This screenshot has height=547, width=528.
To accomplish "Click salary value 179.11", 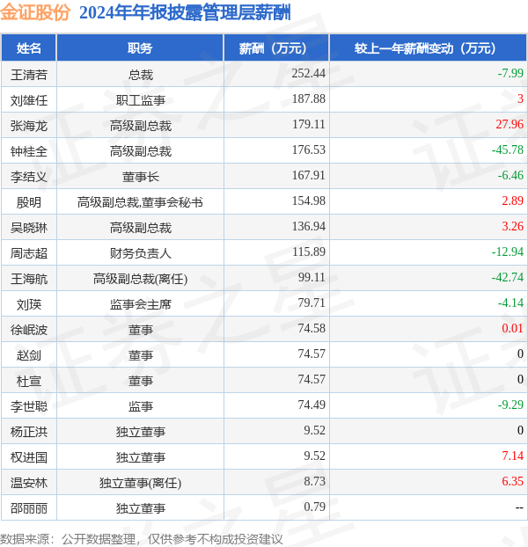I will [x=309, y=124].
